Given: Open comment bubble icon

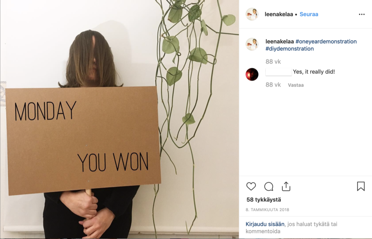Looking at the screenshot, I should point(268,187).
